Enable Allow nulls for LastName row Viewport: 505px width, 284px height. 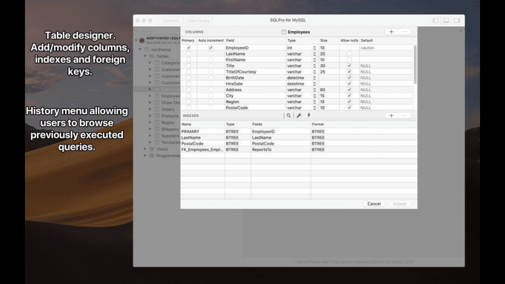[349, 54]
